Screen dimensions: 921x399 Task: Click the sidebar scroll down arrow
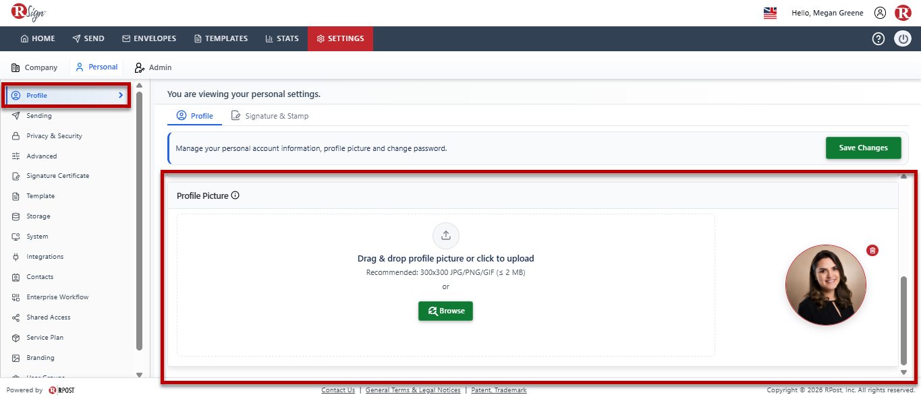(139, 374)
